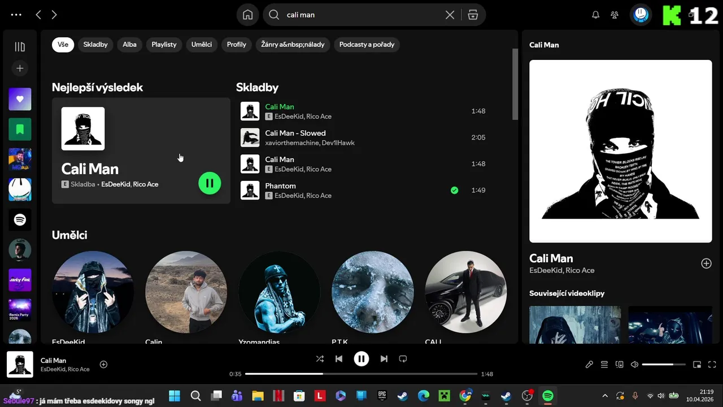723x407 pixels.
Task: Open the Cali Man cover in right panel
Action: tap(620, 151)
